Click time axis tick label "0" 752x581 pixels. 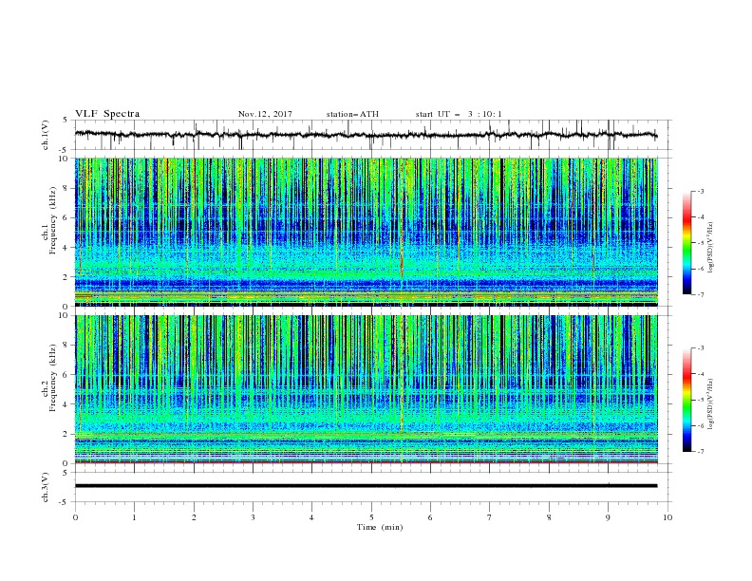pyautogui.click(x=75, y=517)
